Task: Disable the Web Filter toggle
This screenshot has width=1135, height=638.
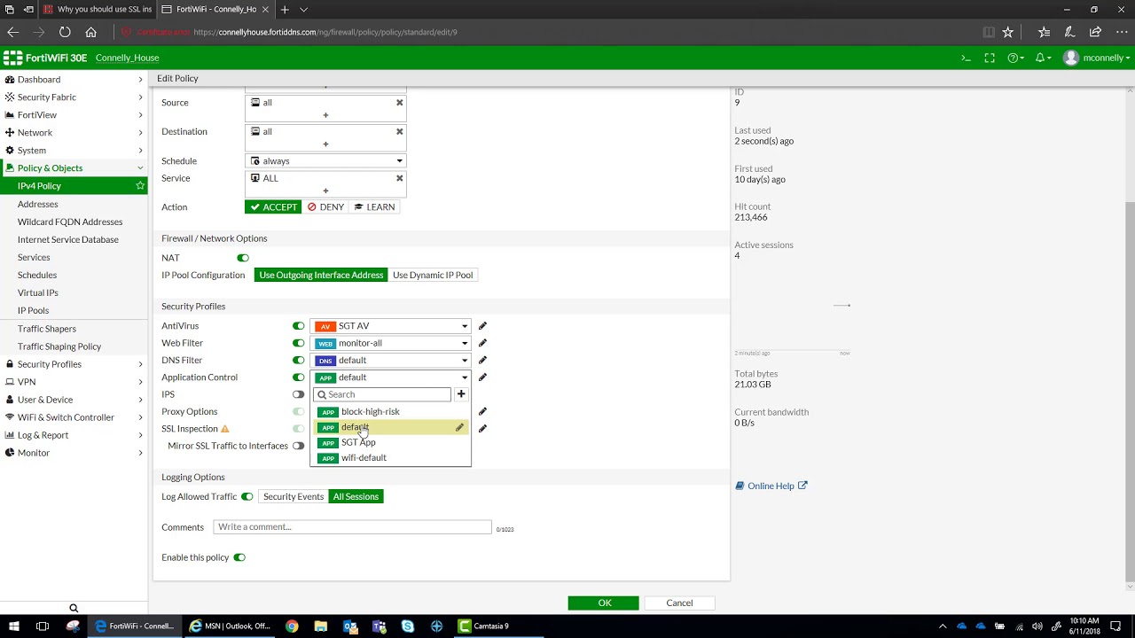Action: coord(299,343)
